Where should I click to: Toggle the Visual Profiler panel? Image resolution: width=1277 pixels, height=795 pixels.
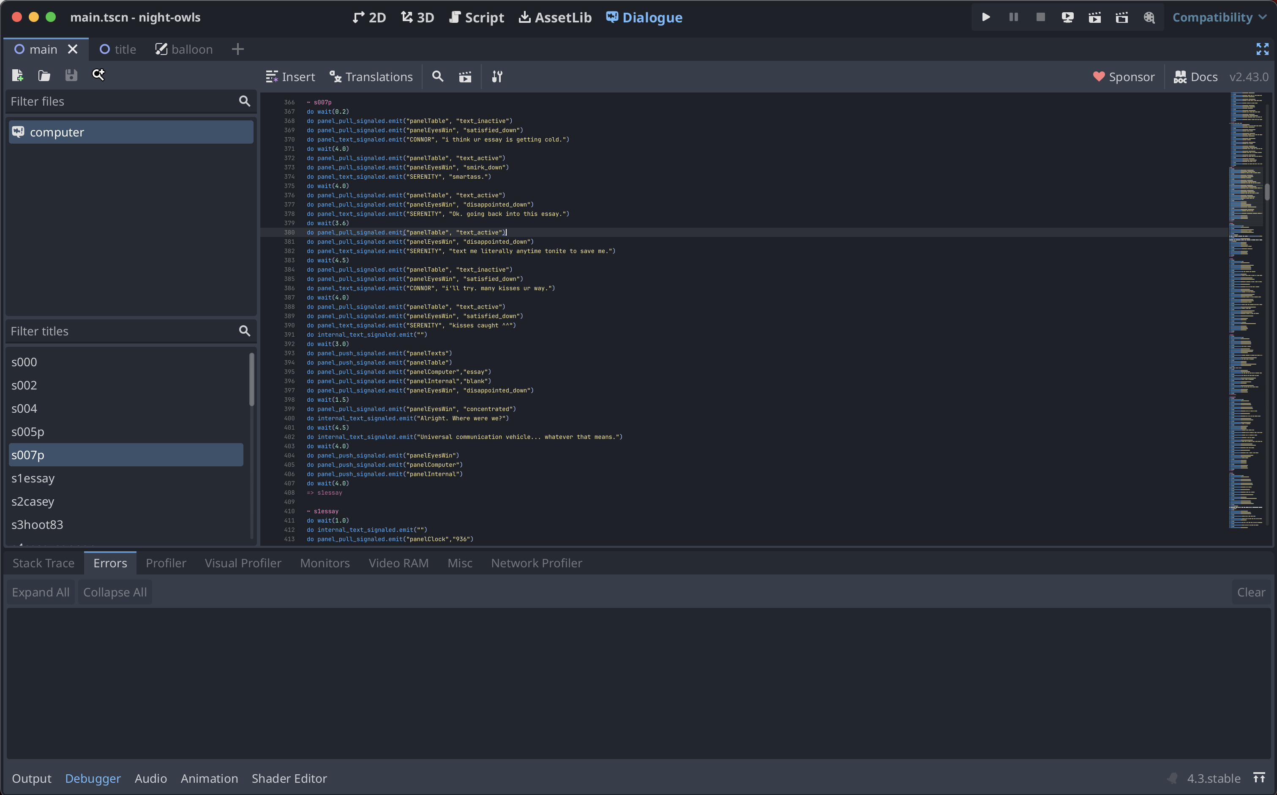[x=243, y=562]
